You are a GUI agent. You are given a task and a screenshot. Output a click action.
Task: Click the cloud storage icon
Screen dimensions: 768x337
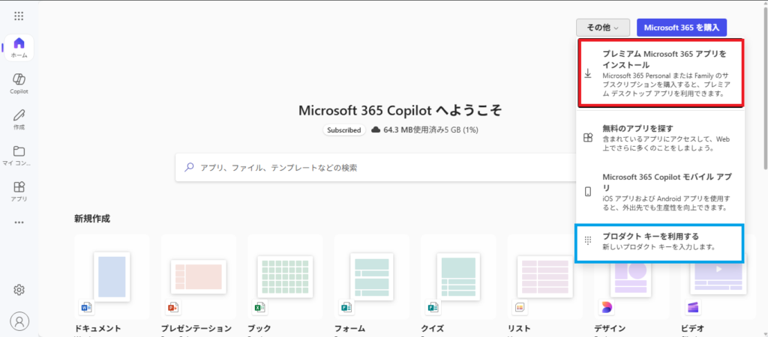(x=376, y=130)
